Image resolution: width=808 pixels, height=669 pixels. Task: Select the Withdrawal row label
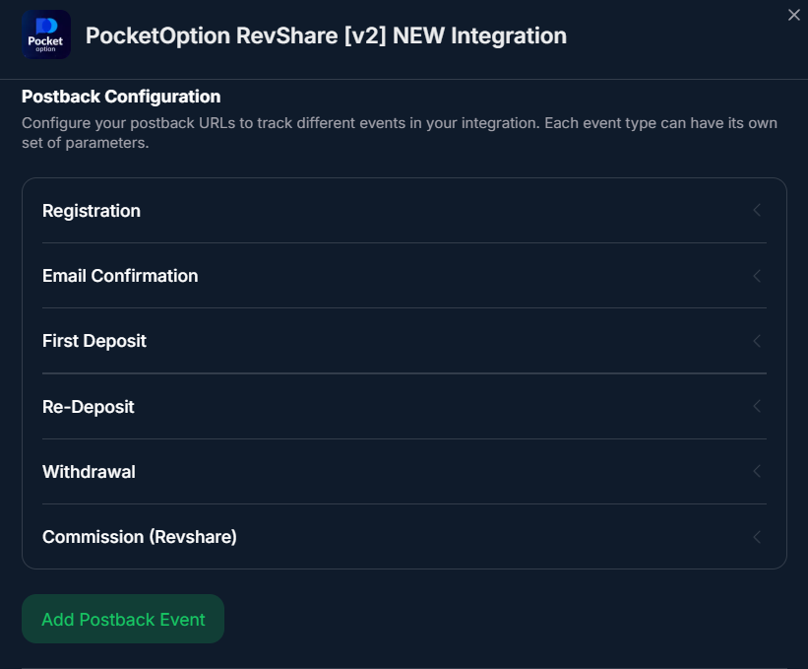pos(89,471)
